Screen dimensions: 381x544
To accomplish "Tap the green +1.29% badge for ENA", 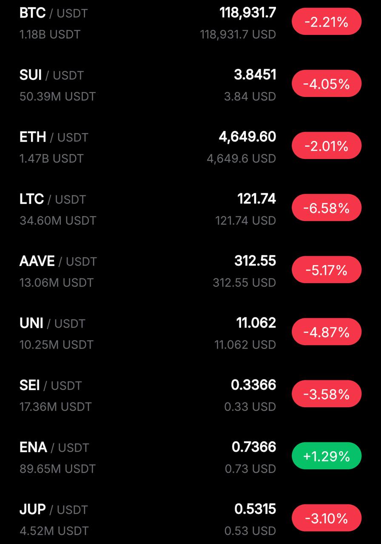I will 327,456.
